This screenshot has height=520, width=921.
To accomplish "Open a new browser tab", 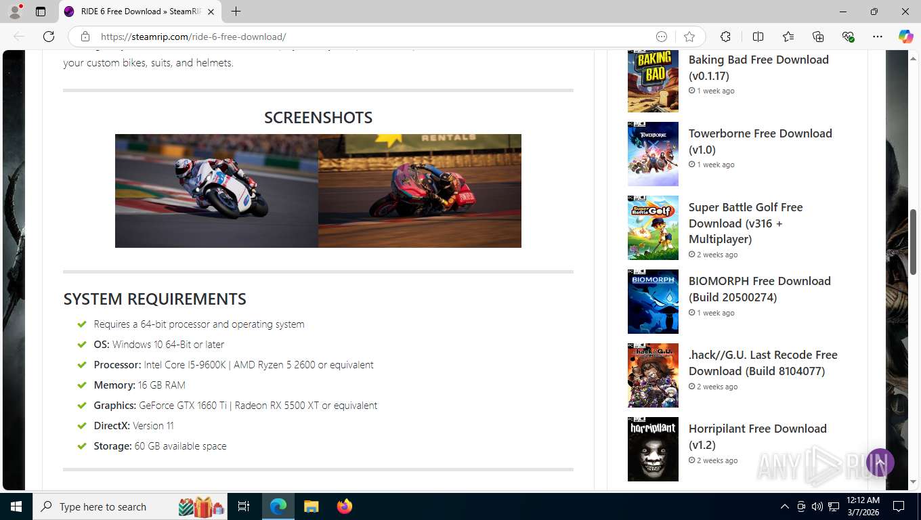I will coord(236,12).
